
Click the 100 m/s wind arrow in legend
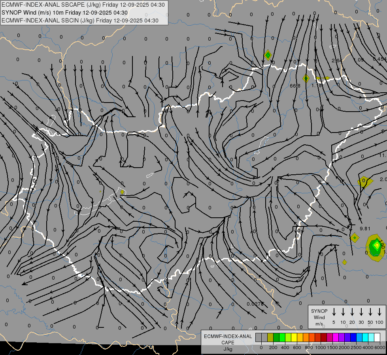(x=379, y=312)
